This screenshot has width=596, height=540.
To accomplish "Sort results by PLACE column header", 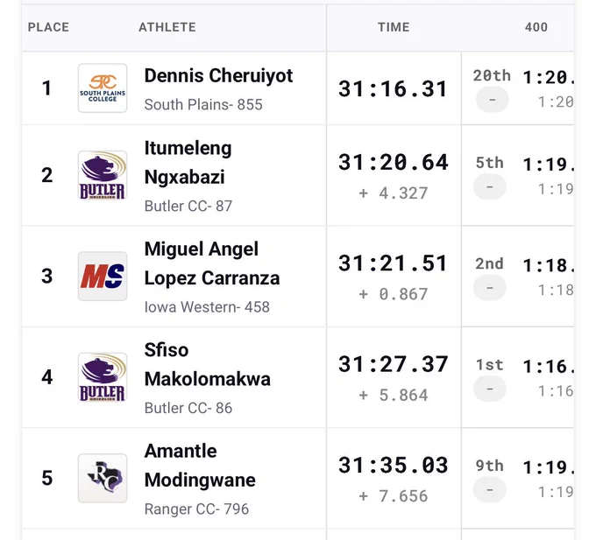I will coord(48,27).
